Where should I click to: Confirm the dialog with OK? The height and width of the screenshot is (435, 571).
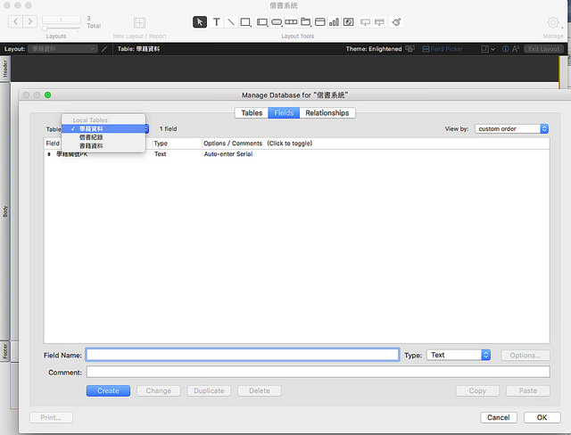[542, 417]
